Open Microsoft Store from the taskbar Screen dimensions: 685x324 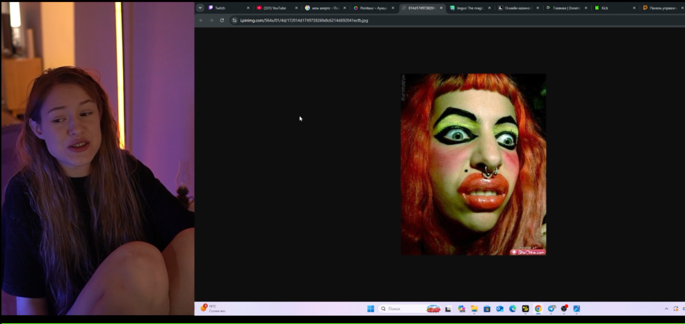[487, 309]
